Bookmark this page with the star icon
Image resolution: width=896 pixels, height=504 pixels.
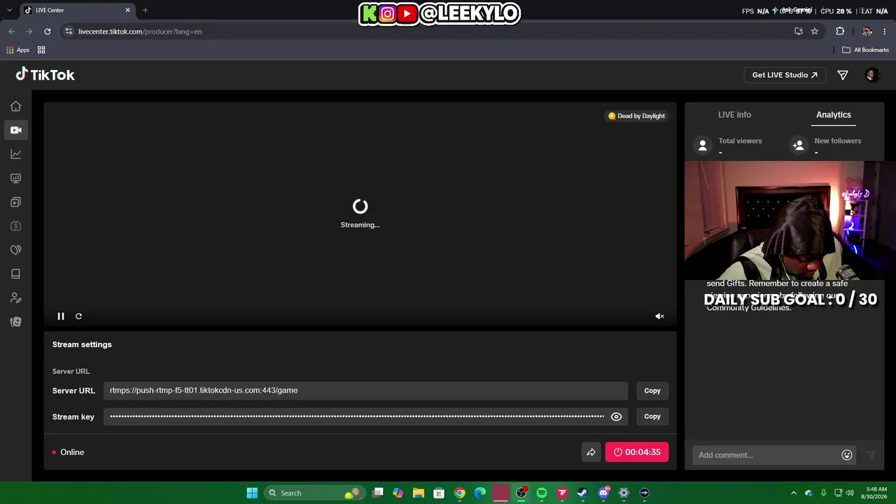coord(815,31)
